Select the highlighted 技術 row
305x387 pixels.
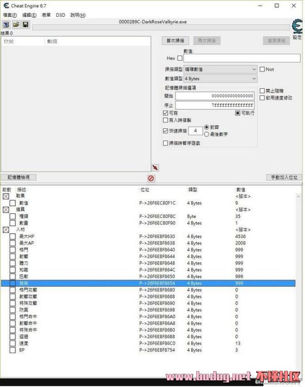pyautogui.click(x=148, y=283)
